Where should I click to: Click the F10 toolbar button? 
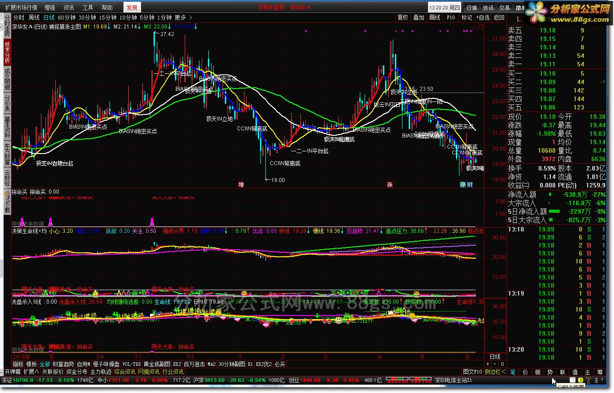point(451,17)
